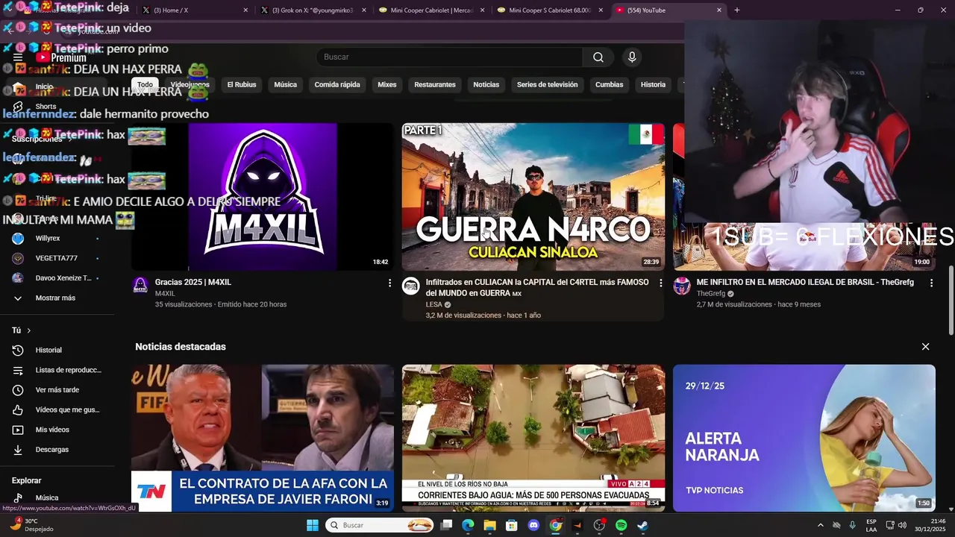Open Música under Explorar
The width and height of the screenshot is (955, 537).
pos(46,497)
